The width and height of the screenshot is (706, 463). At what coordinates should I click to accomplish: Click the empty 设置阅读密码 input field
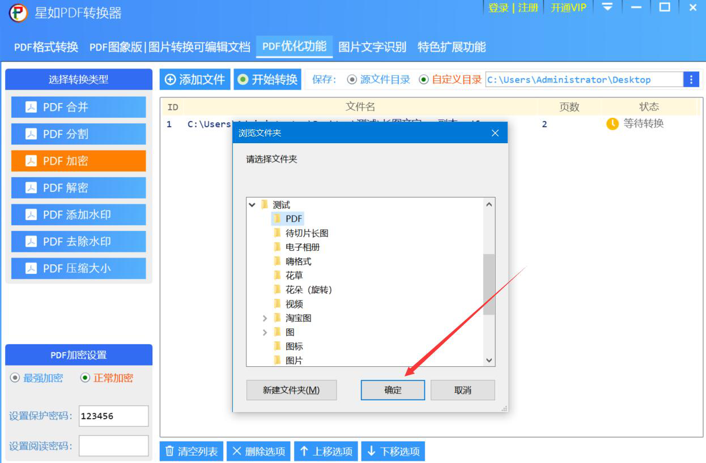[x=113, y=446]
